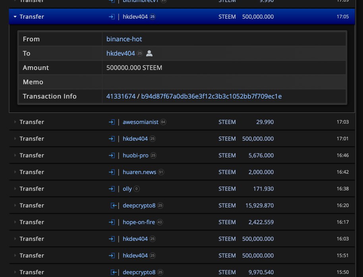The image size is (363, 277).
Task: Open hkdev404 link in the To field
Action: point(120,53)
